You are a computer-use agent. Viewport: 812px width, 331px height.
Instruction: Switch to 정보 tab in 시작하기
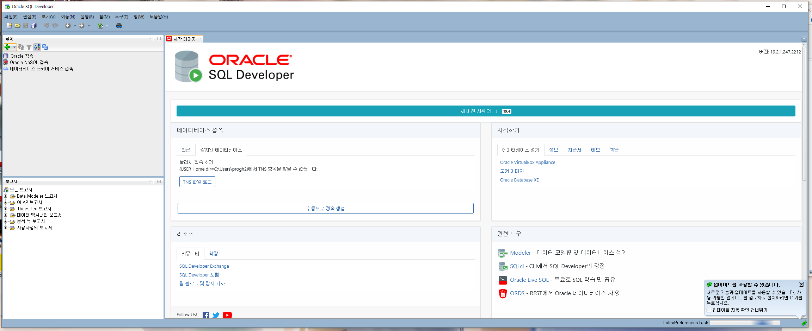pos(554,150)
